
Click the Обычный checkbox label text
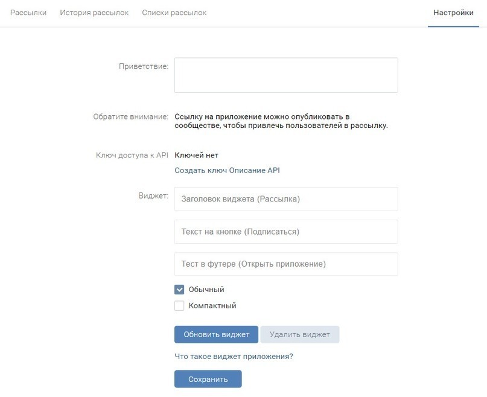tap(206, 290)
